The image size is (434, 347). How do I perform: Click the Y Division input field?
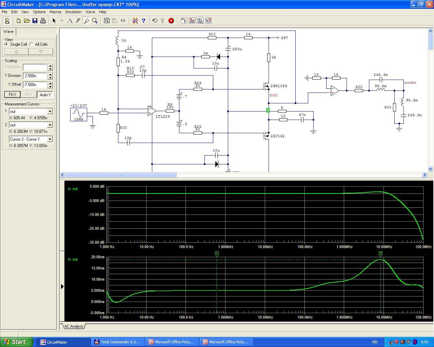click(35, 76)
